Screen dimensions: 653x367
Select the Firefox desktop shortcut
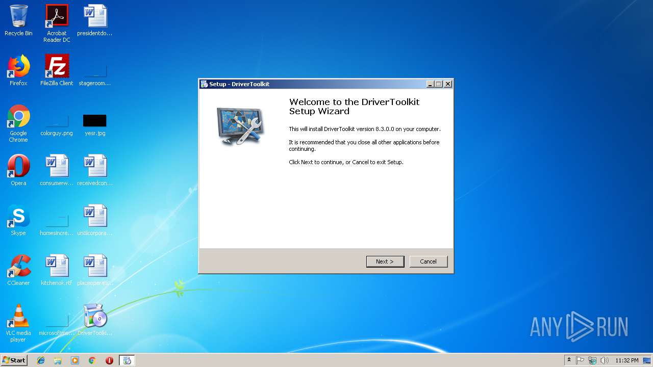18,70
